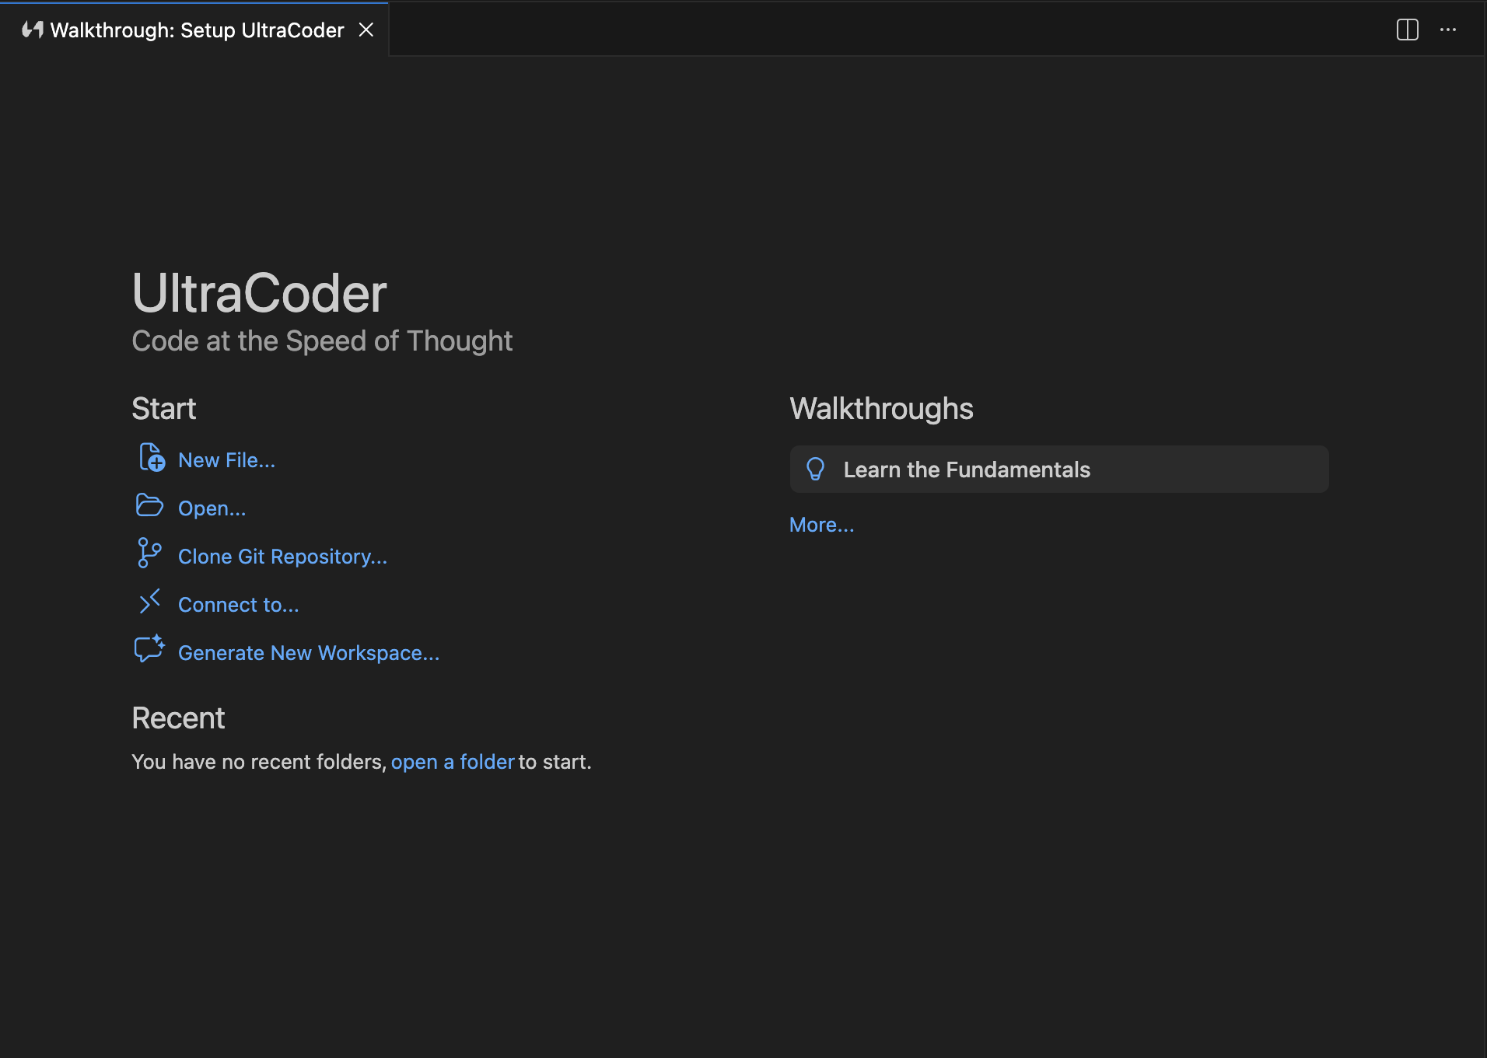Start Clone Git Repository...
Image resolution: width=1487 pixels, height=1058 pixels.
click(x=282, y=557)
